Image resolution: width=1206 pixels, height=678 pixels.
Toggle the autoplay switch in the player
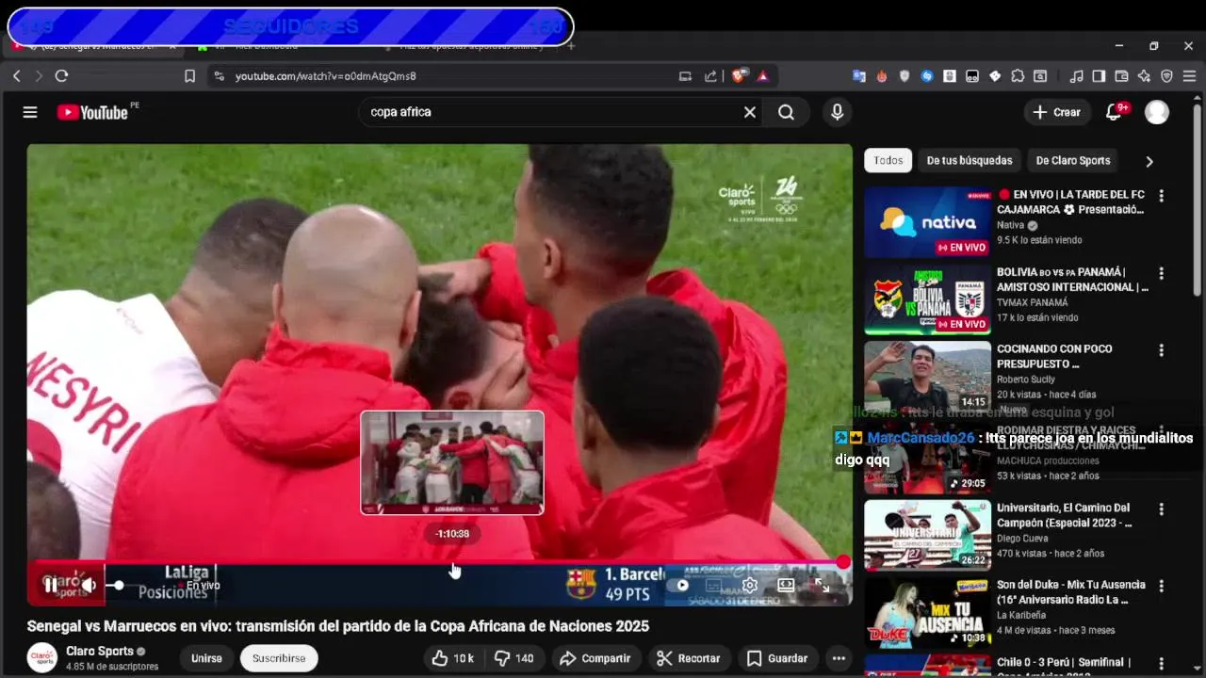click(x=678, y=585)
